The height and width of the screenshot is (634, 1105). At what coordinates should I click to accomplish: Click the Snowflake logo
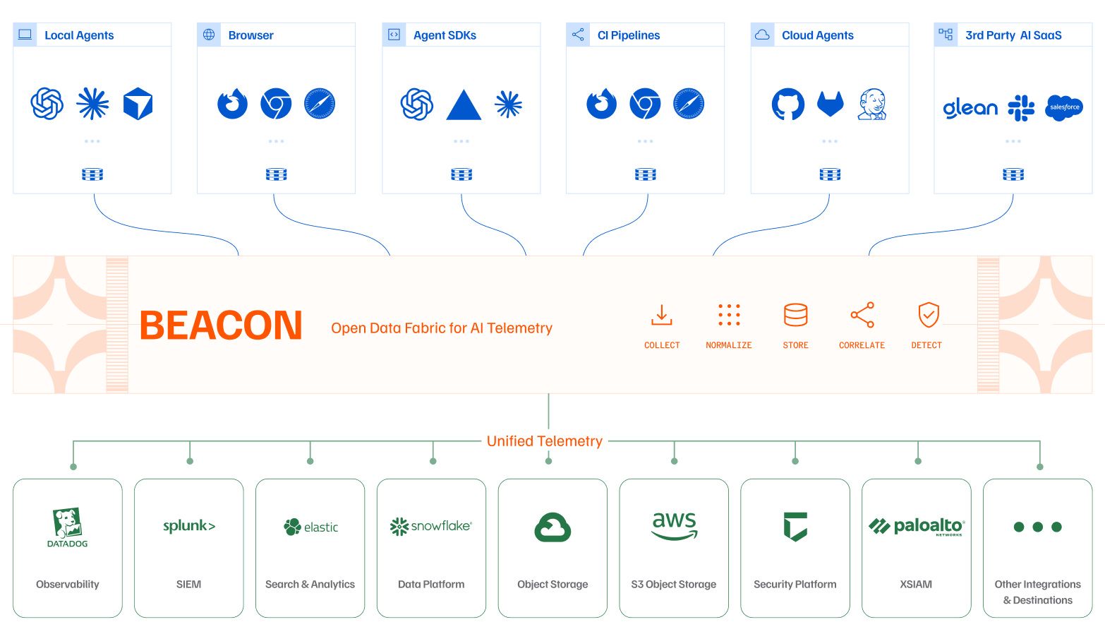click(431, 526)
